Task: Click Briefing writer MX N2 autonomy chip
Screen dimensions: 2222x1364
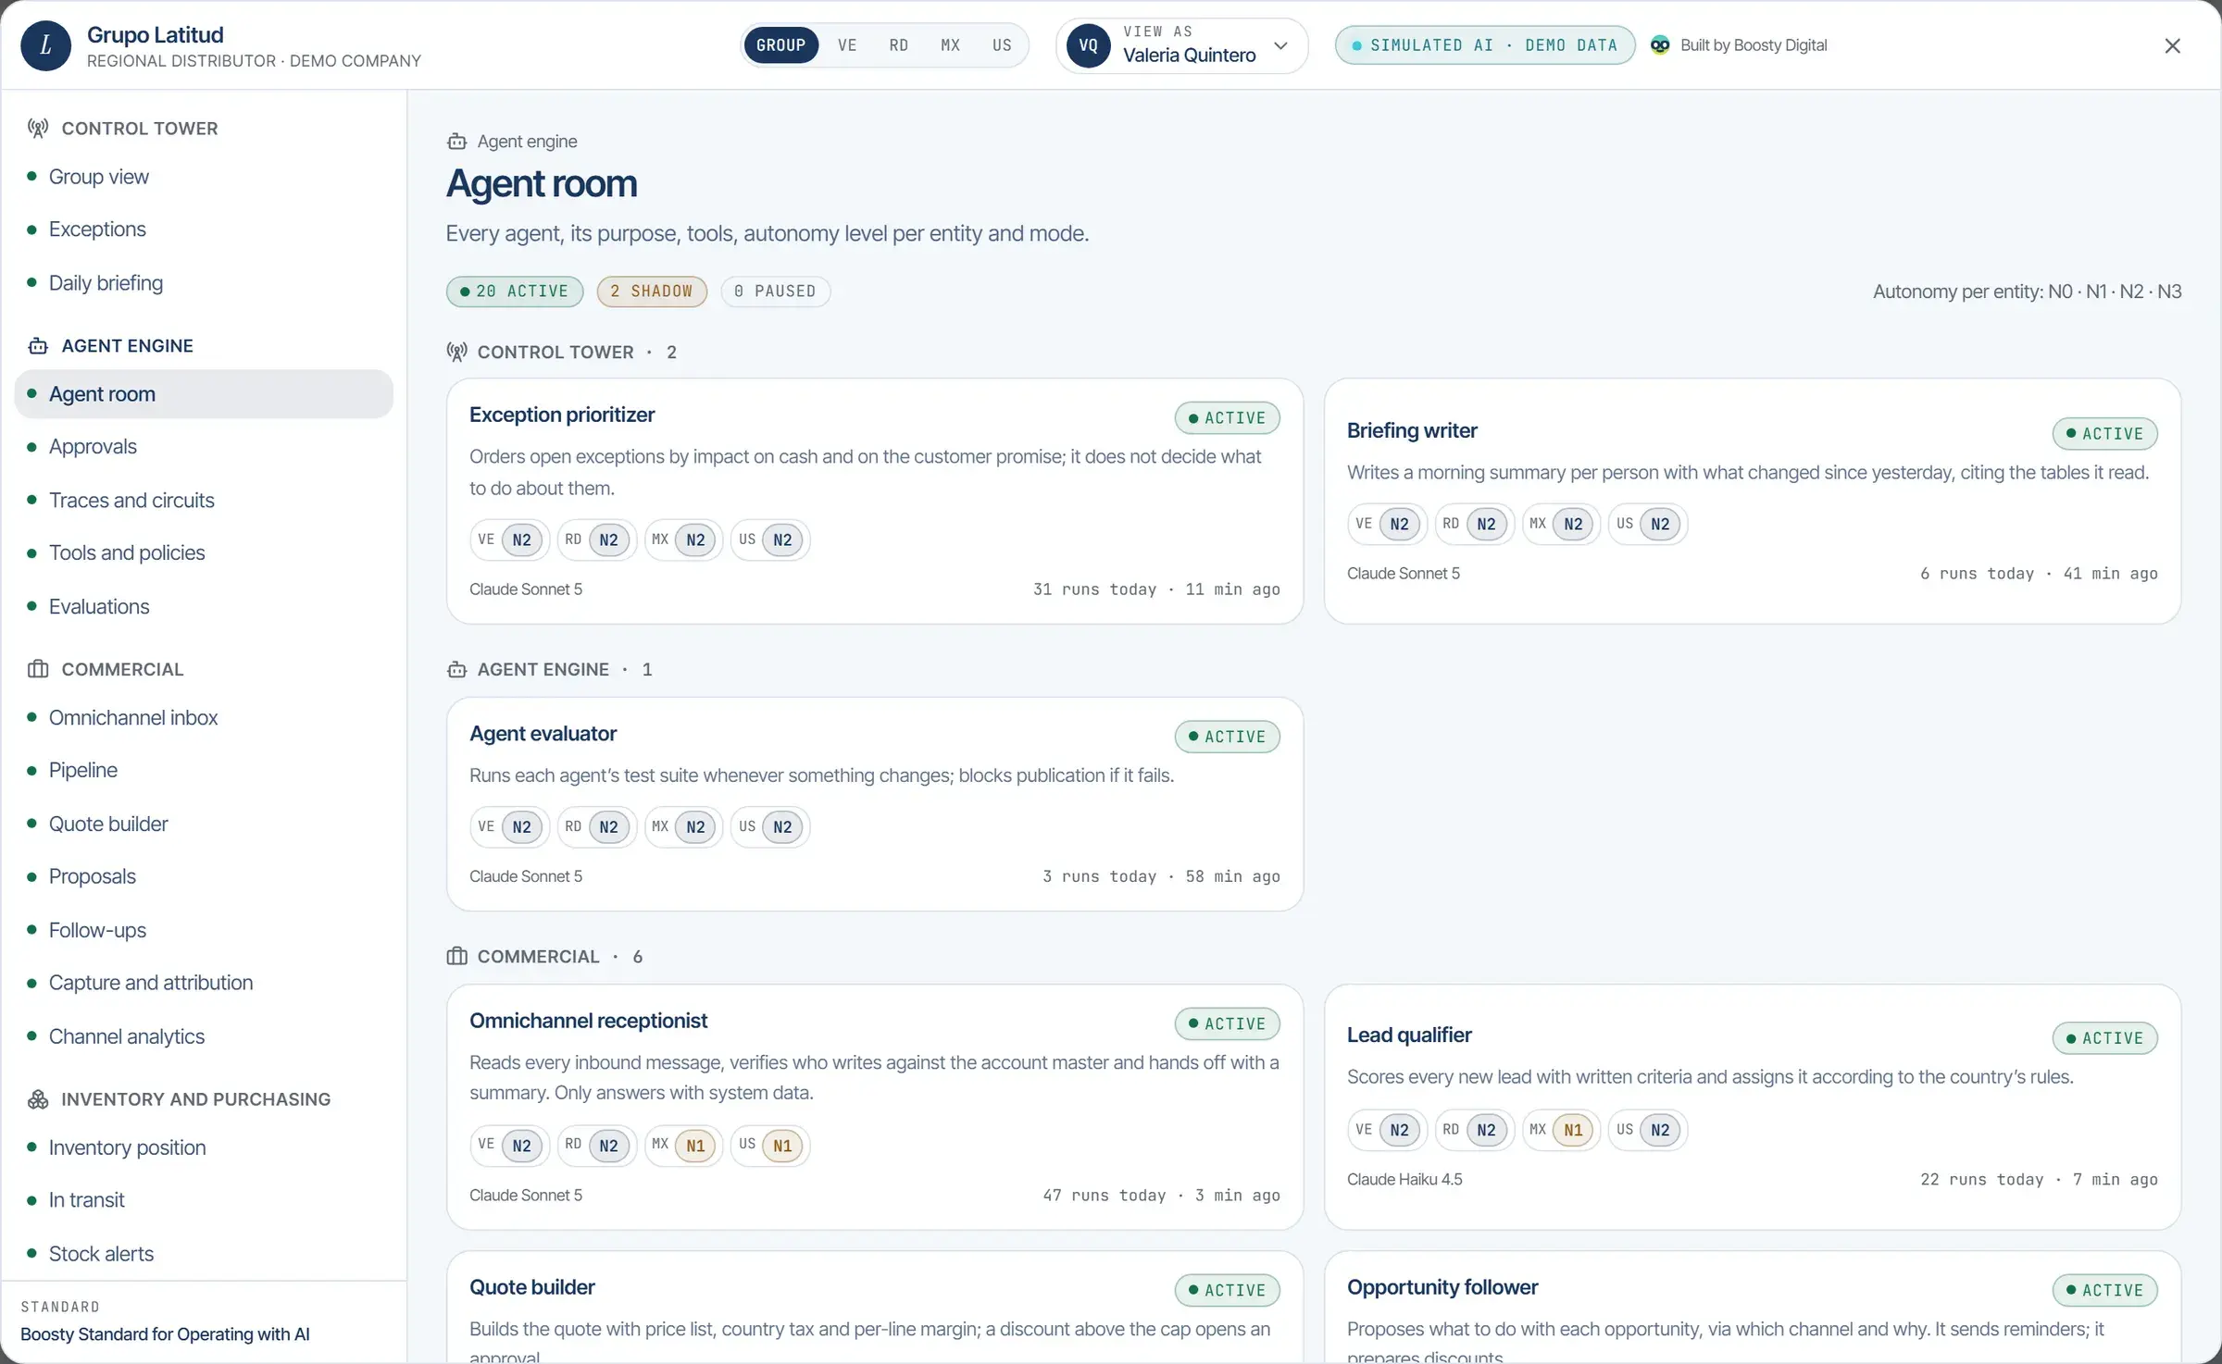Action: 1561,525
